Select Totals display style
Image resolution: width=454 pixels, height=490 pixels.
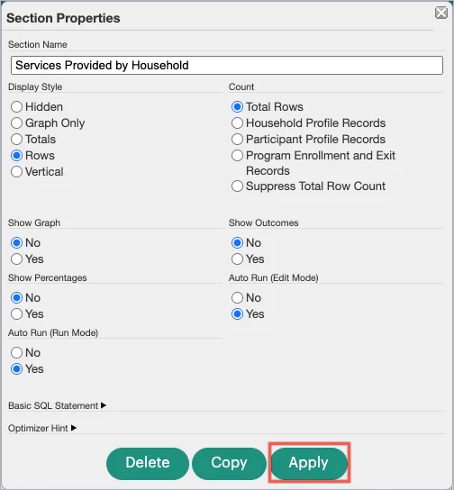[16, 140]
